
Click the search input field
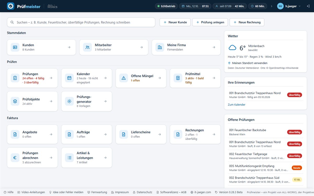tap(81, 22)
